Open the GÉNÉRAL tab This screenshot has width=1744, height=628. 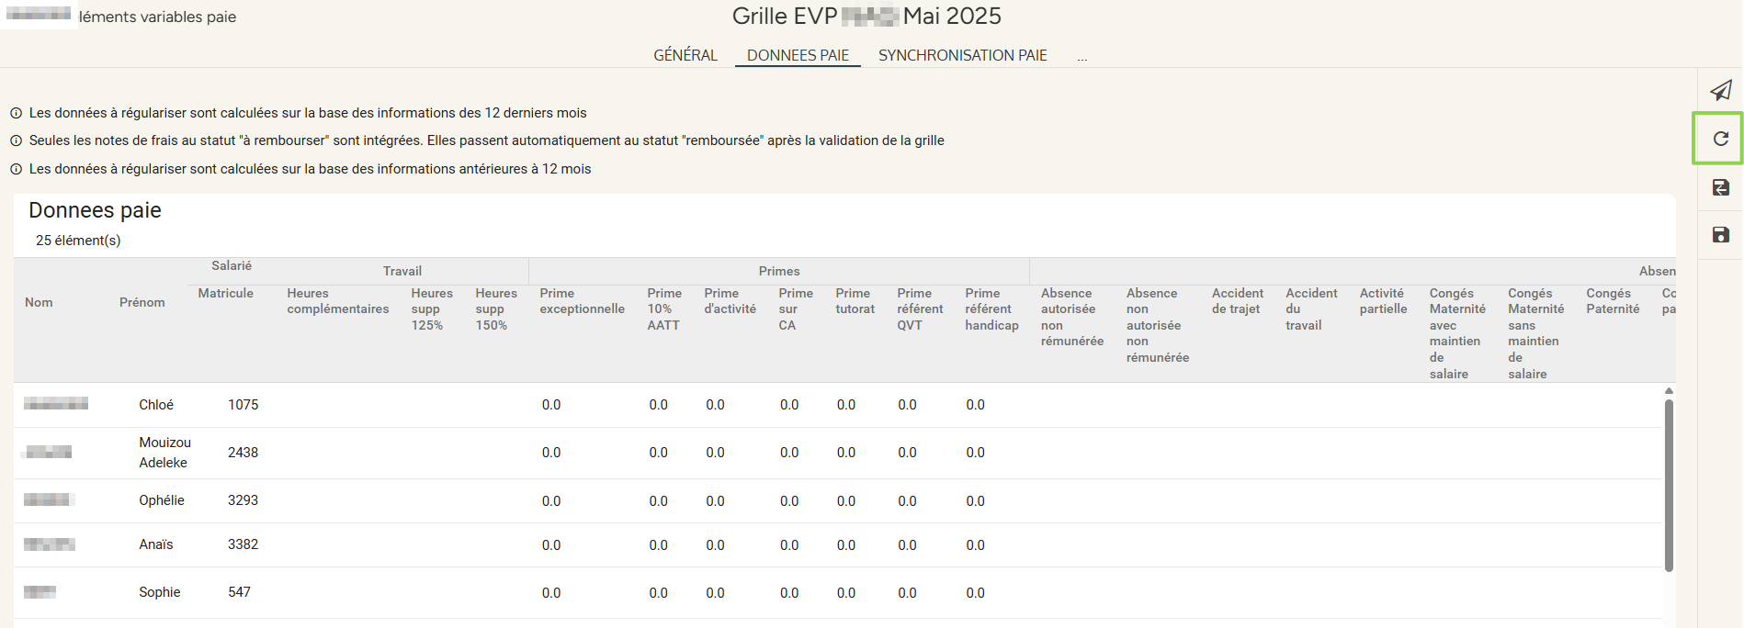click(x=685, y=55)
